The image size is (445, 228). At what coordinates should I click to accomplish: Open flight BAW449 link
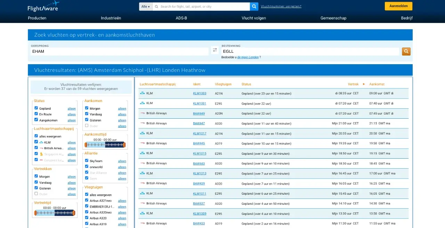click(199, 113)
